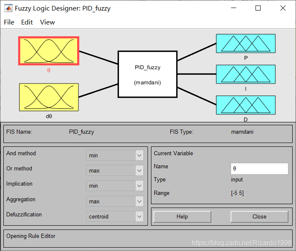This screenshot has height=251, width=296.
Task: Minimize the Fuzzy Logic Designer window
Action: (x=234, y=8)
